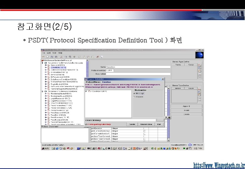Screen dimensions: 245x169
Task: Collapse the middleware handler message package node
Action: [42, 63]
